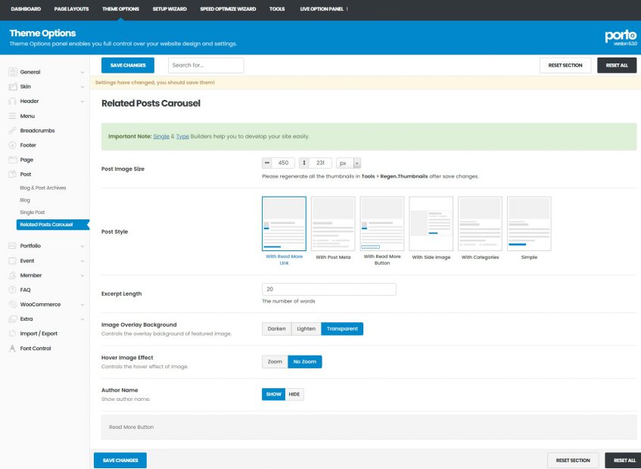Select the Breadcrumbs link icon

tap(12, 131)
